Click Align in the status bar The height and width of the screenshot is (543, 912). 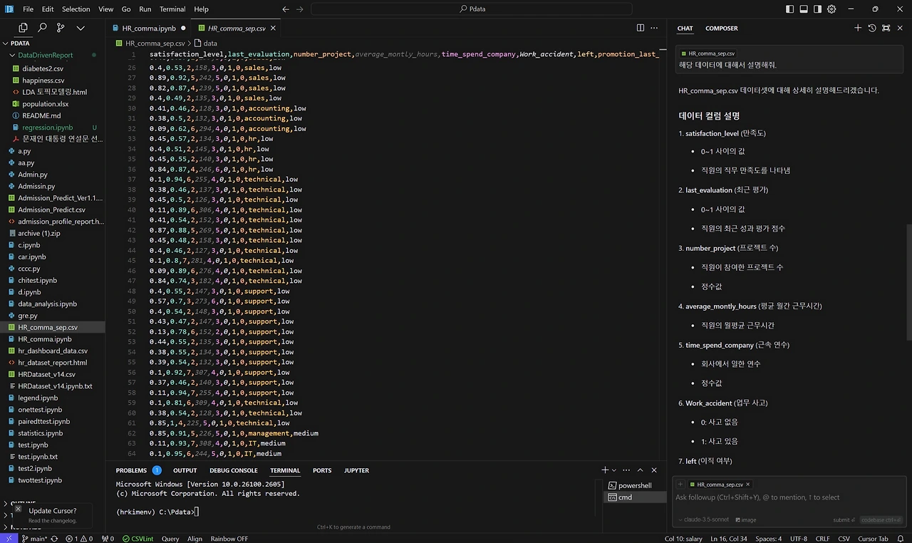(x=195, y=539)
